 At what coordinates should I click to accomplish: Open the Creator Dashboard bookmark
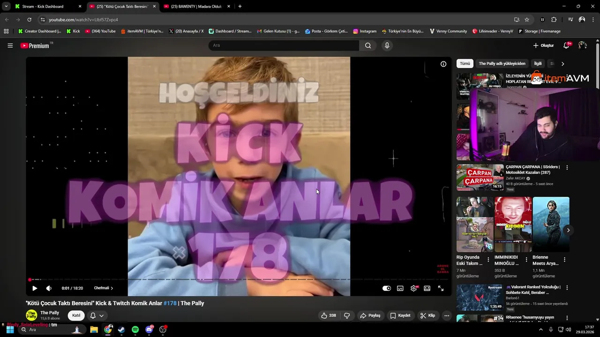click(39, 31)
